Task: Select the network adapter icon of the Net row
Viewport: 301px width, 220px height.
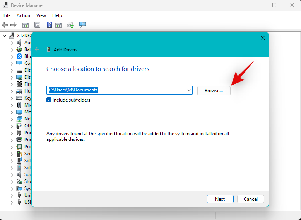Action: (19, 119)
